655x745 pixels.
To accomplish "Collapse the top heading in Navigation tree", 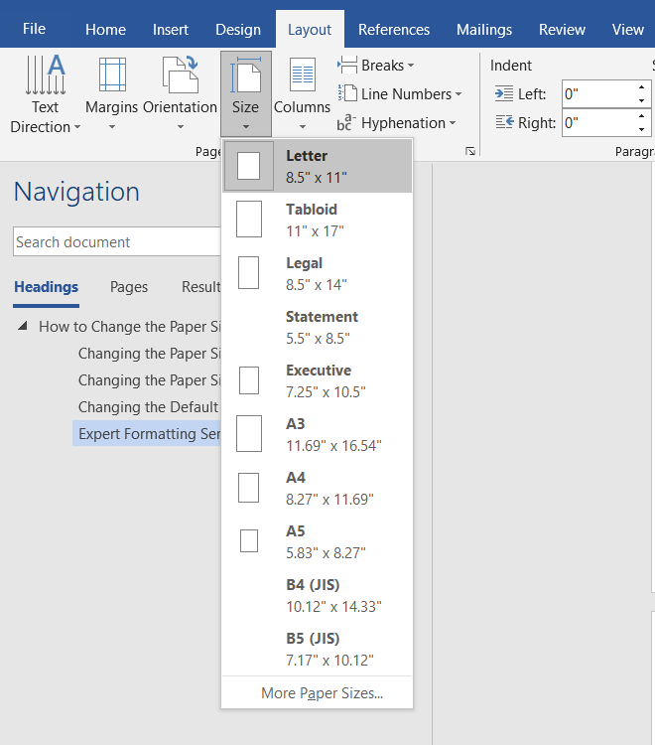I will pyautogui.click(x=23, y=327).
